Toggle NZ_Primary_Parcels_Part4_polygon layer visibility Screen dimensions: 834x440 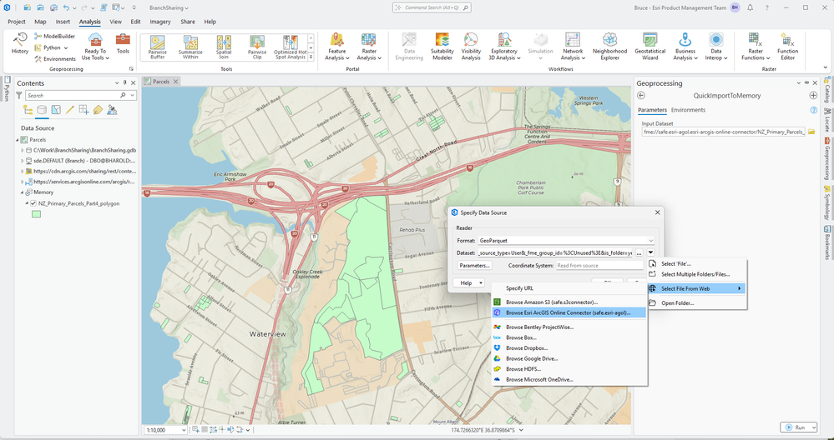pos(33,203)
